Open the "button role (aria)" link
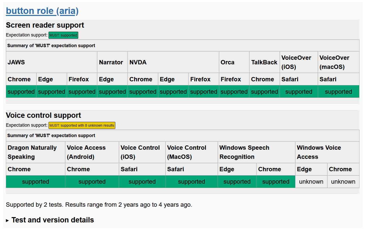Viewport: 365px width, 229px height. (42, 11)
